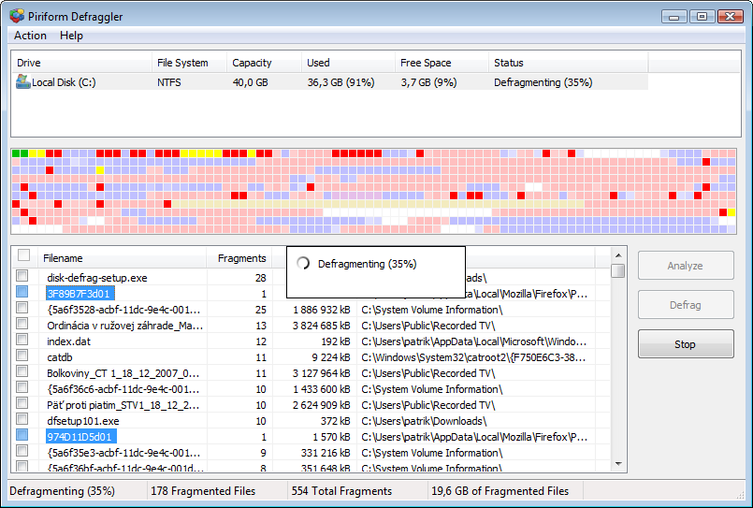Click '554 Total Fragments' in status bar
Image resolution: width=753 pixels, height=508 pixels.
(341, 491)
